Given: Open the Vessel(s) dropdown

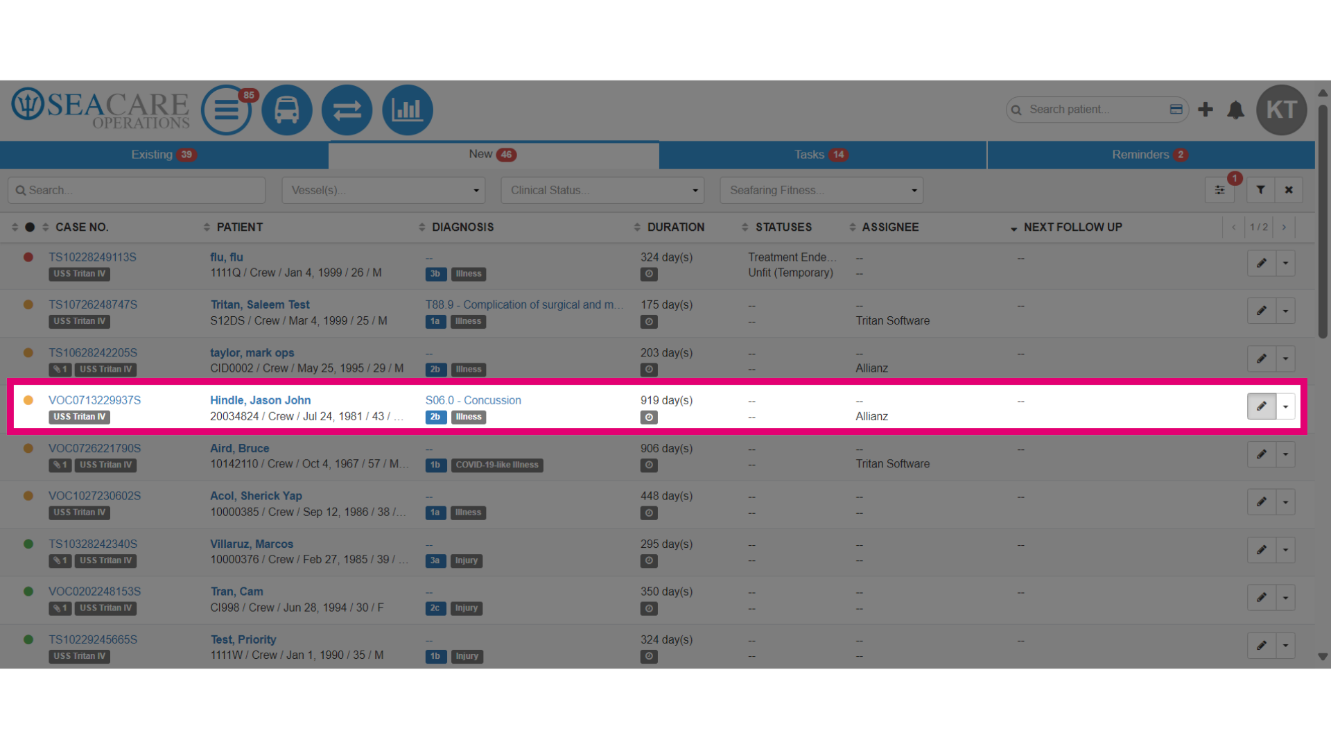Looking at the screenshot, I should click(x=383, y=190).
